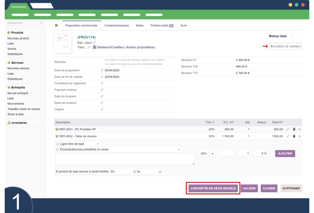Open the calendar picker next to the Du field

pos(134,171)
